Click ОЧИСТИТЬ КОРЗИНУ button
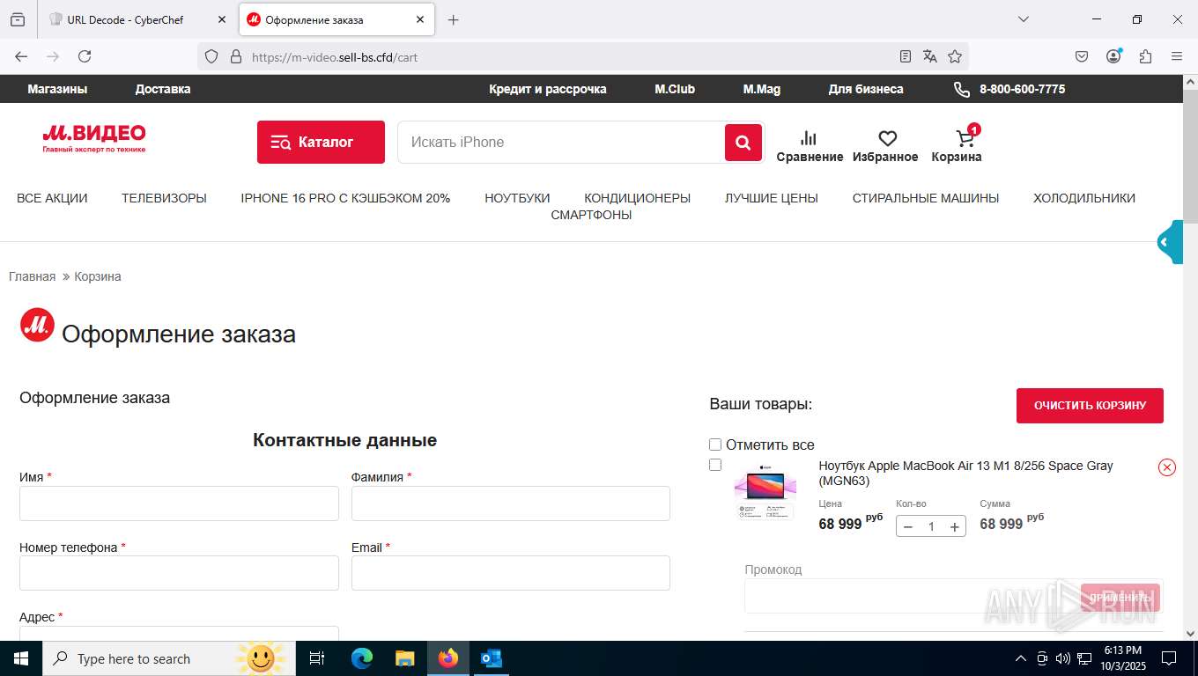Image resolution: width=1198 pixels, height=676 pixels. [1090, 406]
